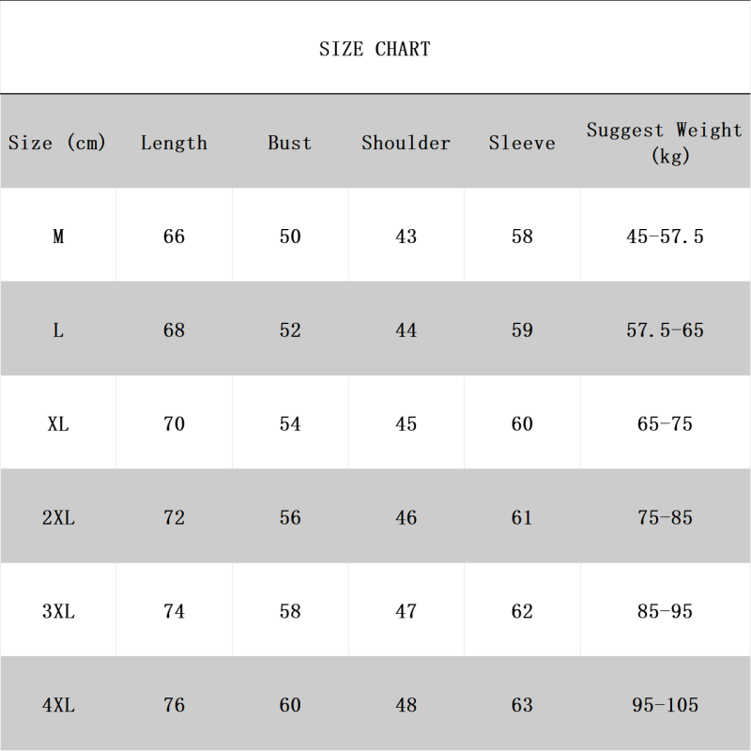751x751 pixels.
Task: Click the Sleeve column header
Action: tap(522, 143)
